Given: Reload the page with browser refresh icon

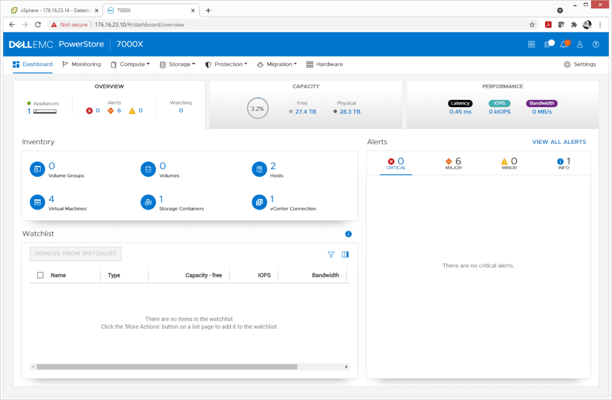Looking at the screenshot, I should pos(38,25).
